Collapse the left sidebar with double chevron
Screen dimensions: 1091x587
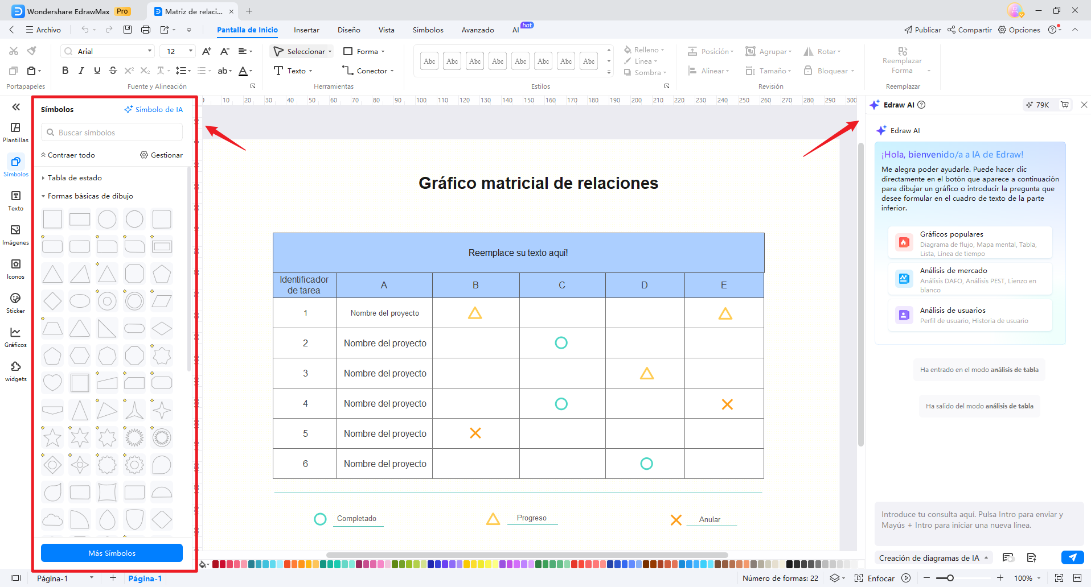(x=16, y=107)
